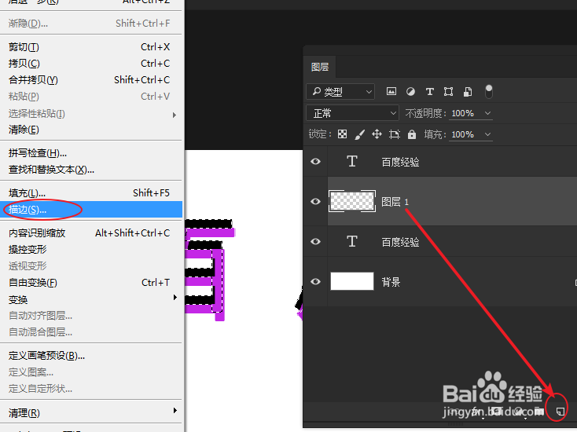The height and width of the screenshot is (432, 577).
Task: Create a new group folder icon
Action: (539, 411)
